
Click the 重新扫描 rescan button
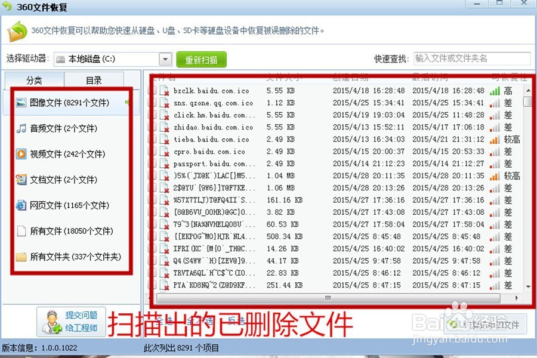[201, 59]
